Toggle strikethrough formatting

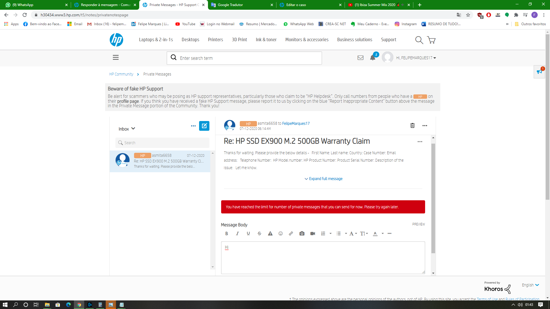pyautogui.click(x=259, y=233)
